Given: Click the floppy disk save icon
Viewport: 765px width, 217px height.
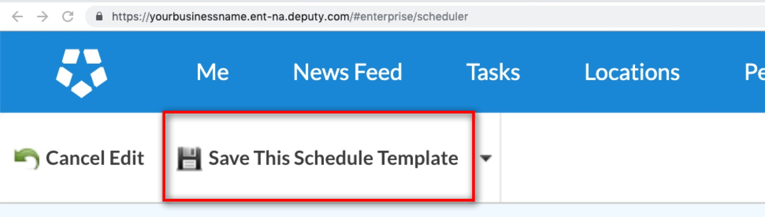Looking at the screenshot, I should pos(189,159).
